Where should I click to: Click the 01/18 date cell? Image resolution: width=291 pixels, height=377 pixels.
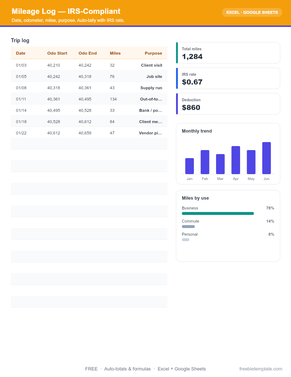21,122
